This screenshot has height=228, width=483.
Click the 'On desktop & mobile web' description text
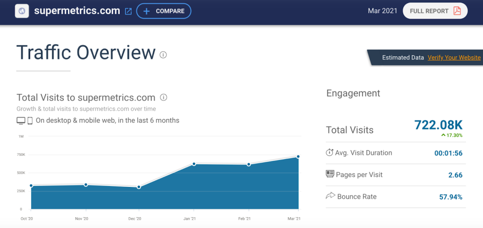(x=108, y=120)
